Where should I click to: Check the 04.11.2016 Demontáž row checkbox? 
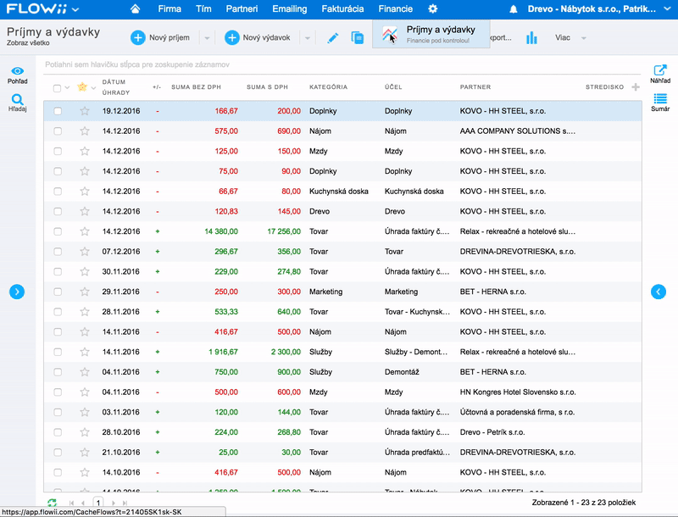tap(58, 372)
